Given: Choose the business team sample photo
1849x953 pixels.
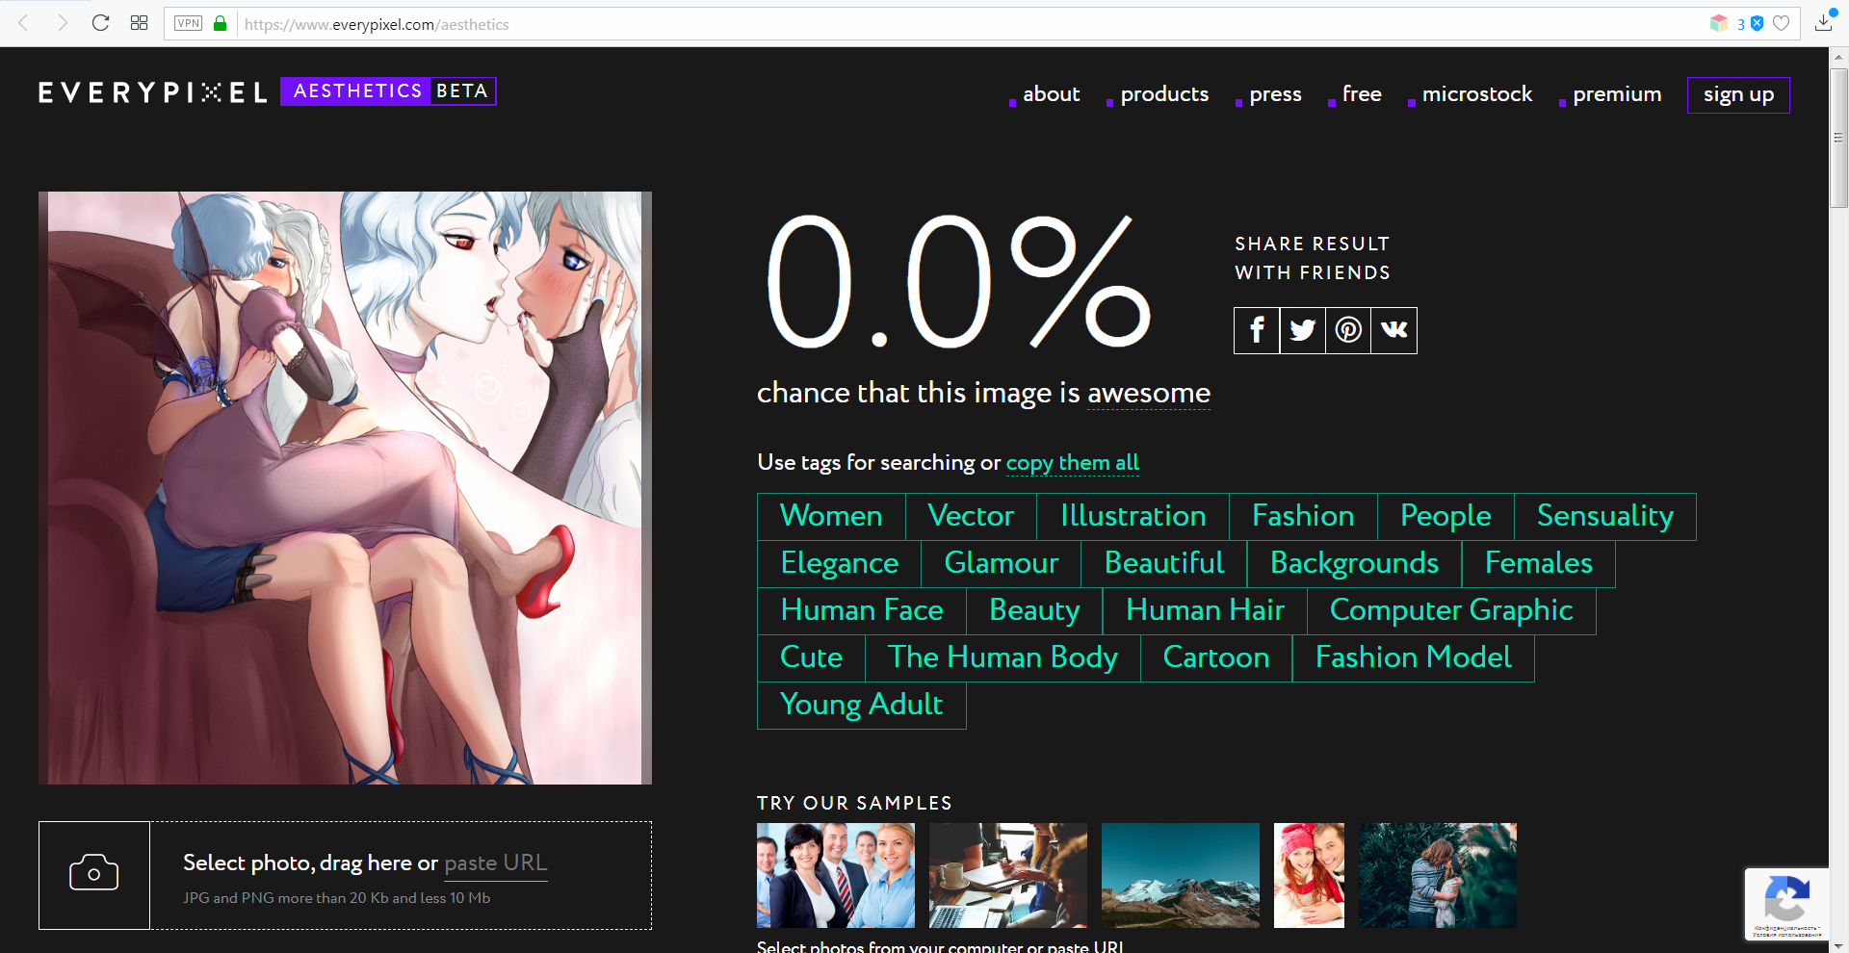Looking at the screenshot, I should (836, 875).
